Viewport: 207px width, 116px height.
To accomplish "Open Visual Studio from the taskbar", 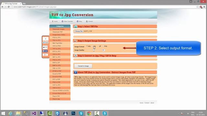I will coord(34,113).
